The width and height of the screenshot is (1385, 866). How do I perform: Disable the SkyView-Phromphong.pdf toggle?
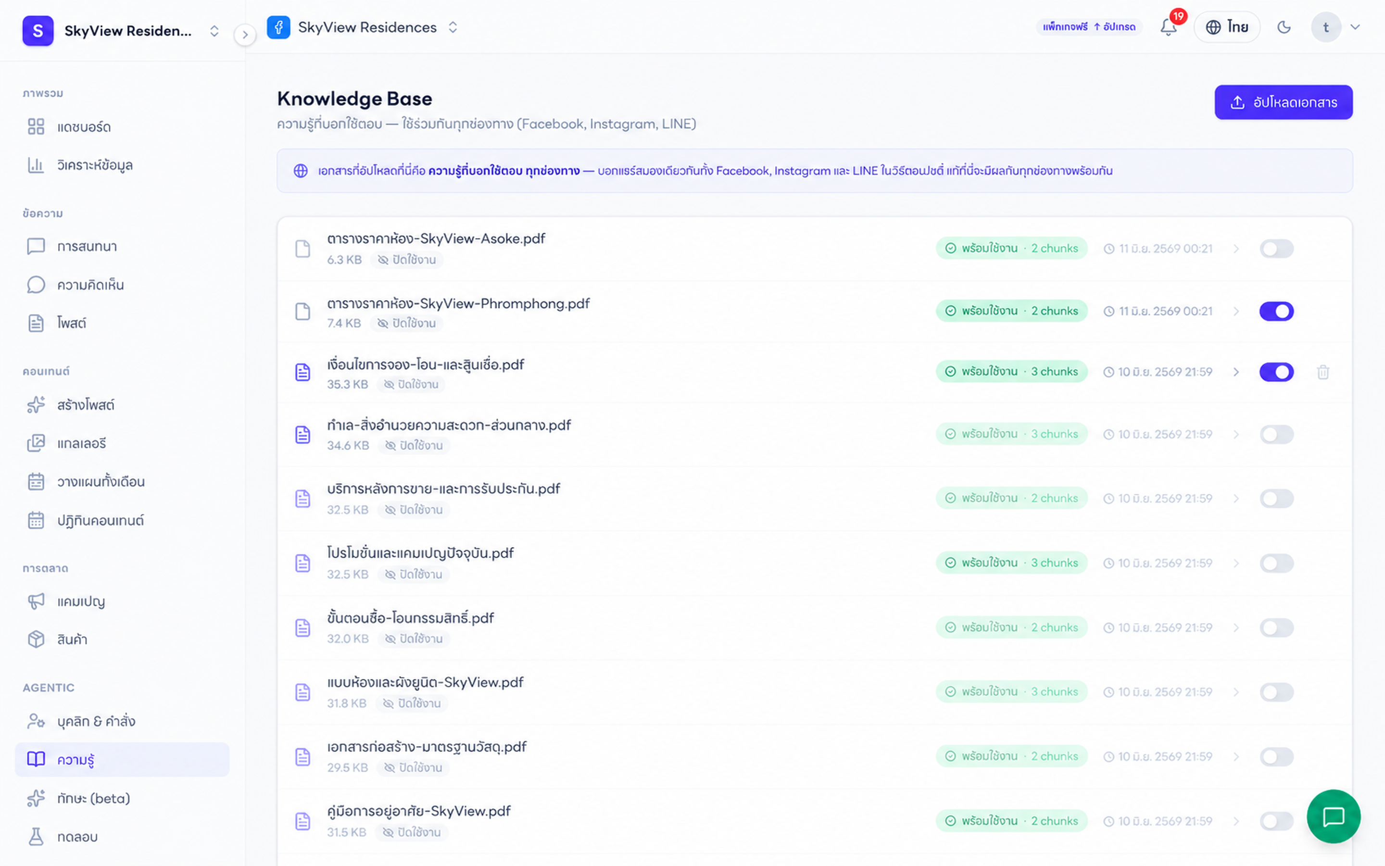(1276, 311)
